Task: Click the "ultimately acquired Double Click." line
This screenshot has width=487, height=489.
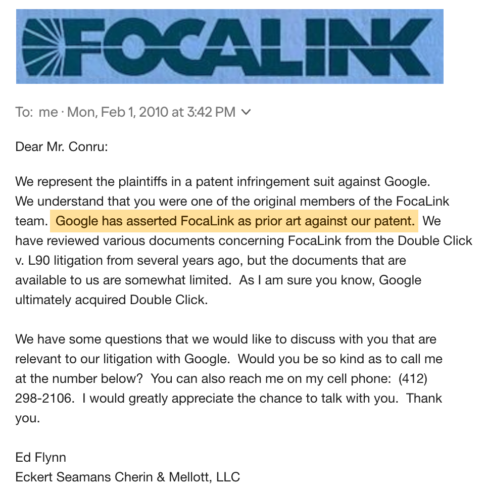Action: click(x=111, y=300)
